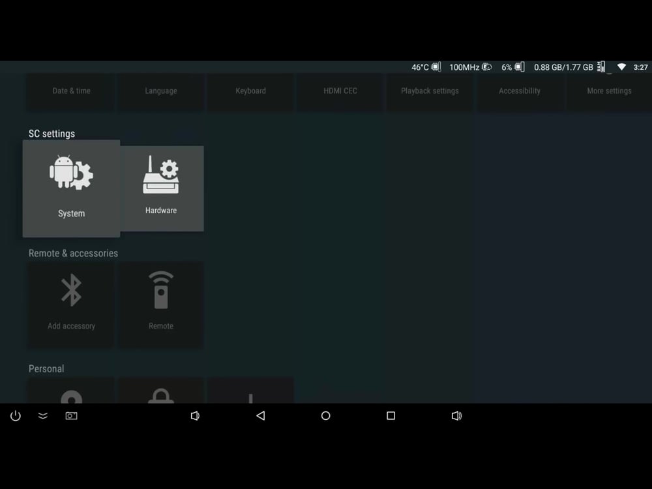Open Language settings
The image size is (652, 489).
click(x=160, y=91)
